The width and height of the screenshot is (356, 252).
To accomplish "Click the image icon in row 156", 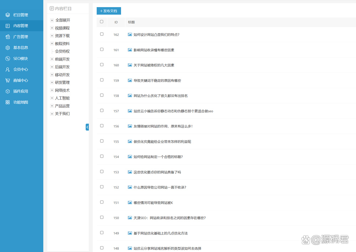I will [x=130, y=126].
